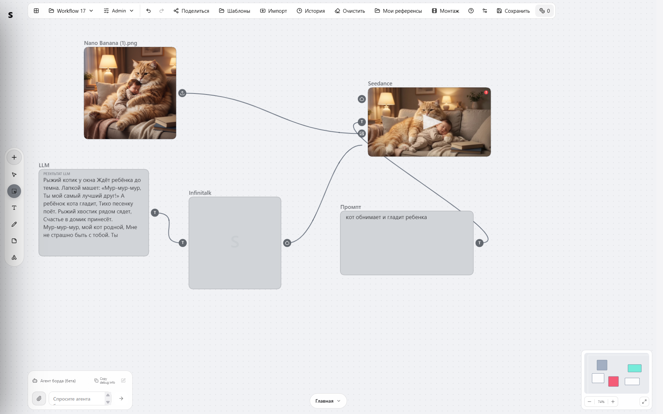Select the text T tool
This screenshot has height=414, width=663.
14,208
